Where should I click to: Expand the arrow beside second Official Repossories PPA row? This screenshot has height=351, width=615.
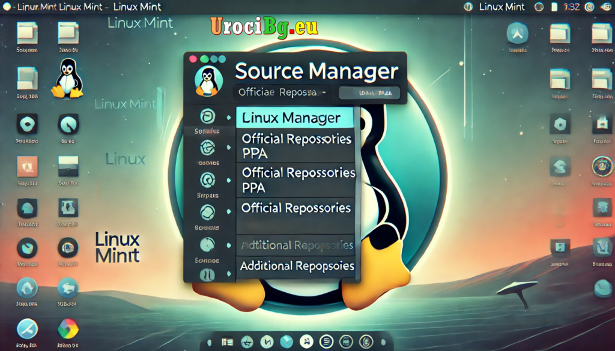click(x=229, y=180)
